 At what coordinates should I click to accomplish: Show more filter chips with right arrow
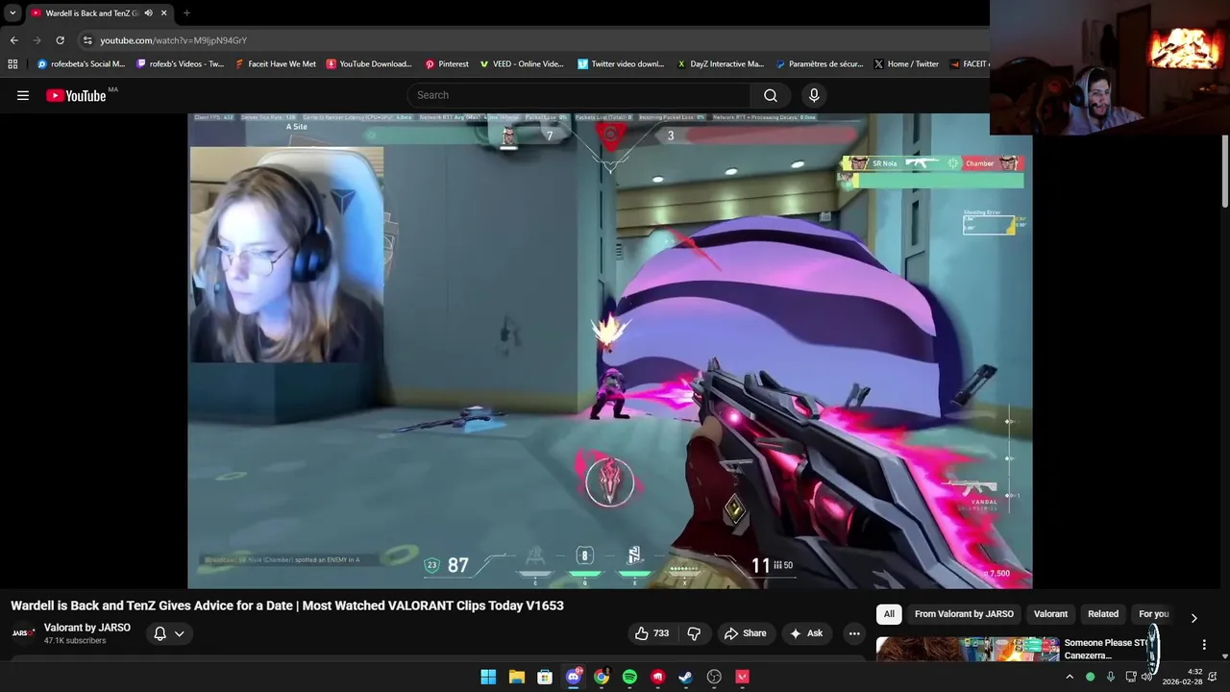1193,618
